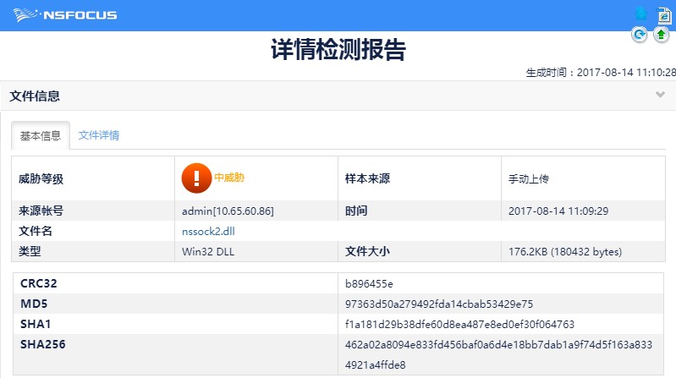This screenshot has height=378, width=676.
Task: Click the orange exclamation threat level icon
Action: 196,178
